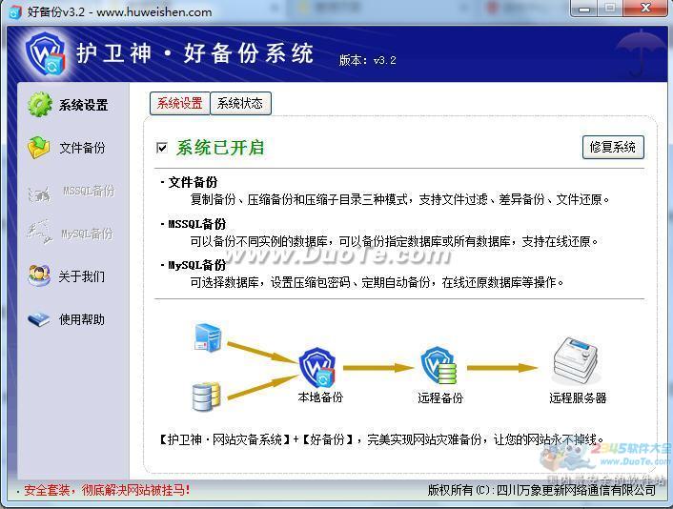Image resolution: width=673 pixels, height=509 pixels.
Task: Click the 护卫神·好备份系统 header title
Action: point(195,53)
